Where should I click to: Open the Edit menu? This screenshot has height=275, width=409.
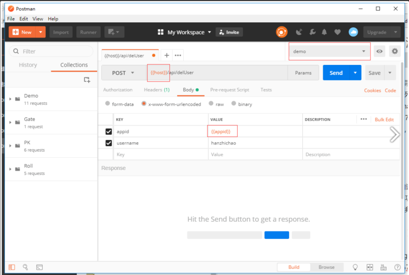[23, 19]
